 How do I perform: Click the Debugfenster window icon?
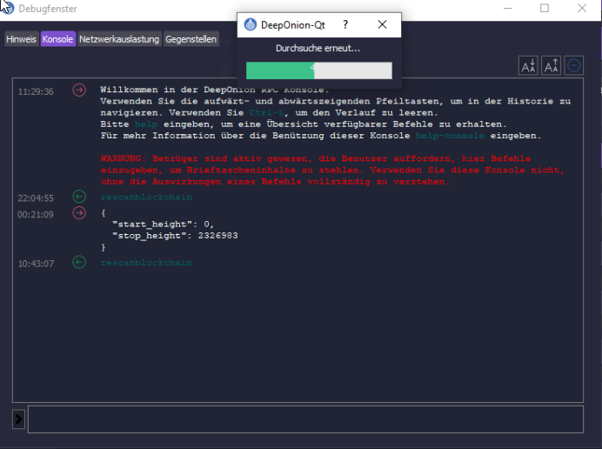[x=8, y=8]
